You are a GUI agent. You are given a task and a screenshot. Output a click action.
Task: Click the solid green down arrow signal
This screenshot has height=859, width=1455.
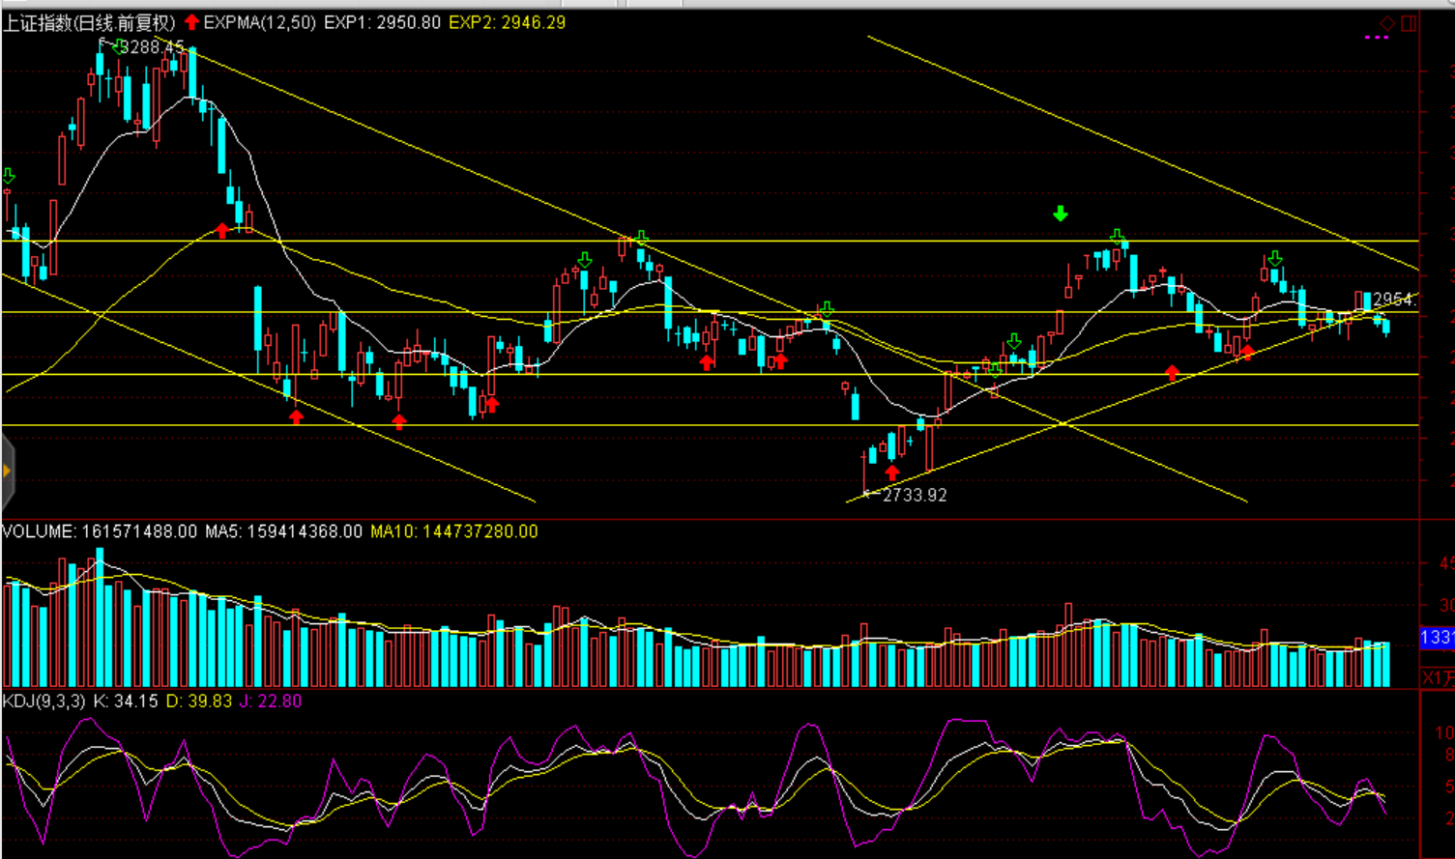(1061, 214)
